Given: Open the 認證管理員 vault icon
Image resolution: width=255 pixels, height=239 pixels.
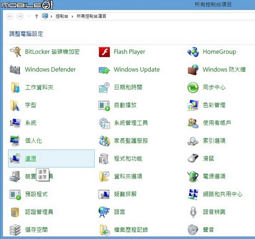Looking at the screenshot, I should (15, 212).
